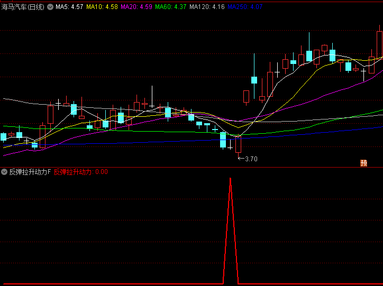Click the 海马汽车(日线) stock title
This screenshot has height=286, width=383.
point(23,7)
